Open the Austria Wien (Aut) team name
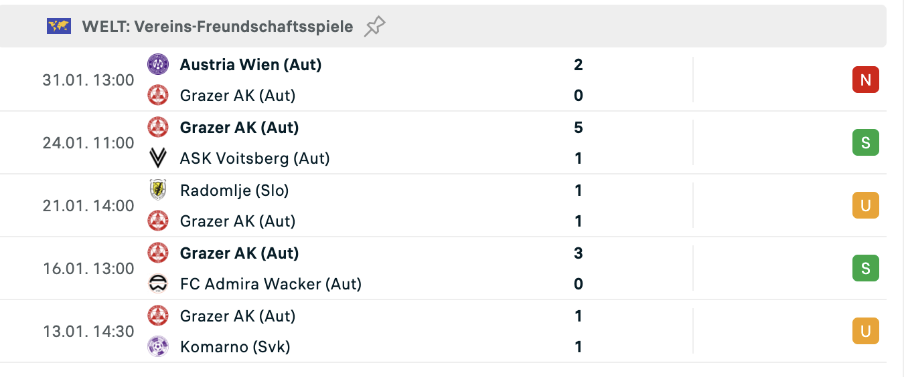Image resolution: width=904 pixels, height=377 pixels. pos(250,65)
